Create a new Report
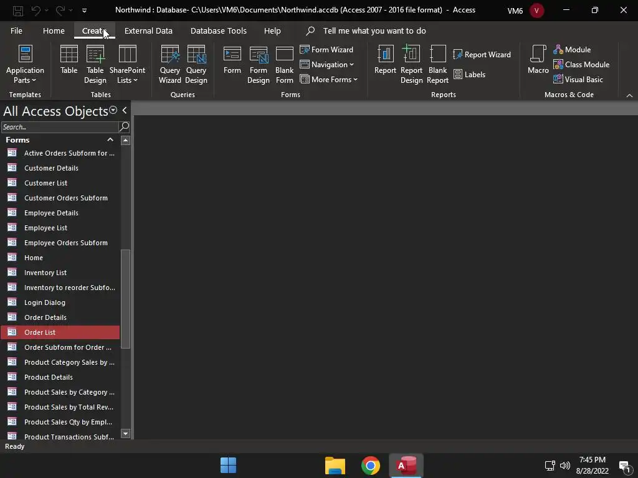 tap(385, 60)
